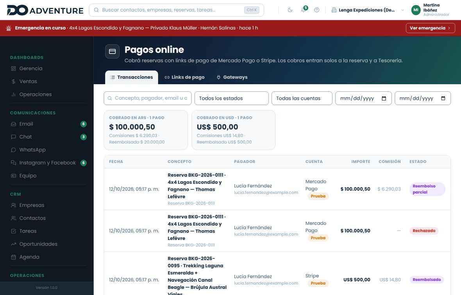
Task: Click the IMPORTE column header
Action: [361, 162]
